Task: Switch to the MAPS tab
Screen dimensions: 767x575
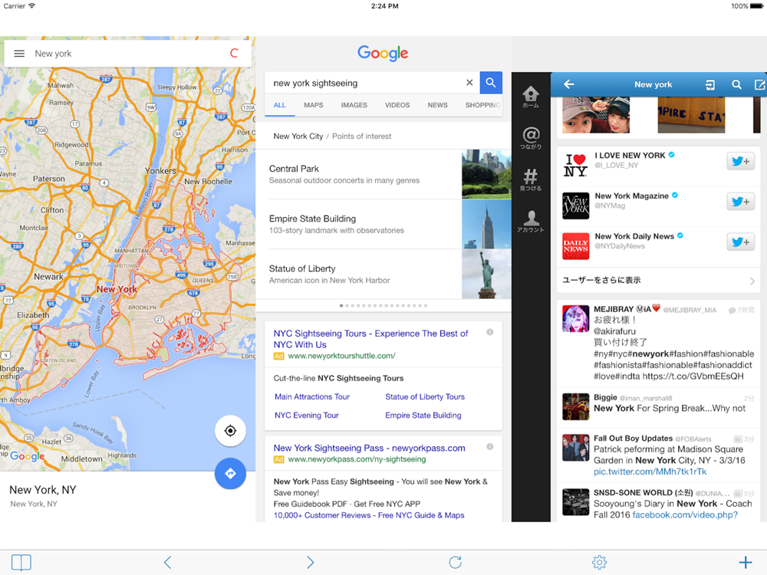Action: point(313,105)
